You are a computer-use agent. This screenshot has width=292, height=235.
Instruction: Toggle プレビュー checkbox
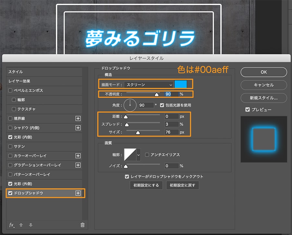click(x=248, y=109)
